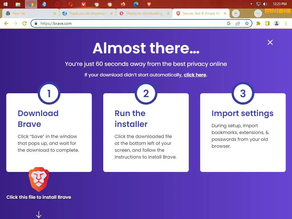
Task: Click the Brave lion logo
Action: pyautogui.click(x=39, y=179)
